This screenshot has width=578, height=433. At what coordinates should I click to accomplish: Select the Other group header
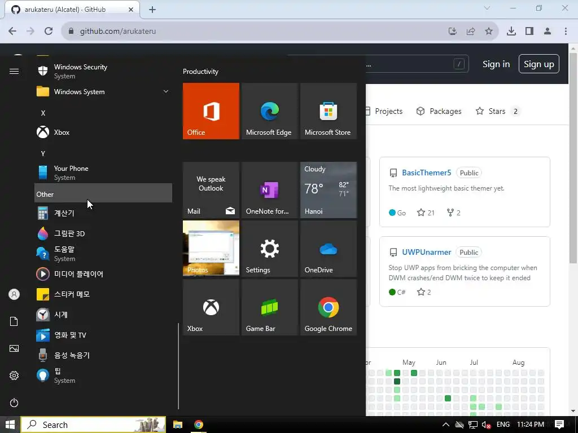click(103, 193)
